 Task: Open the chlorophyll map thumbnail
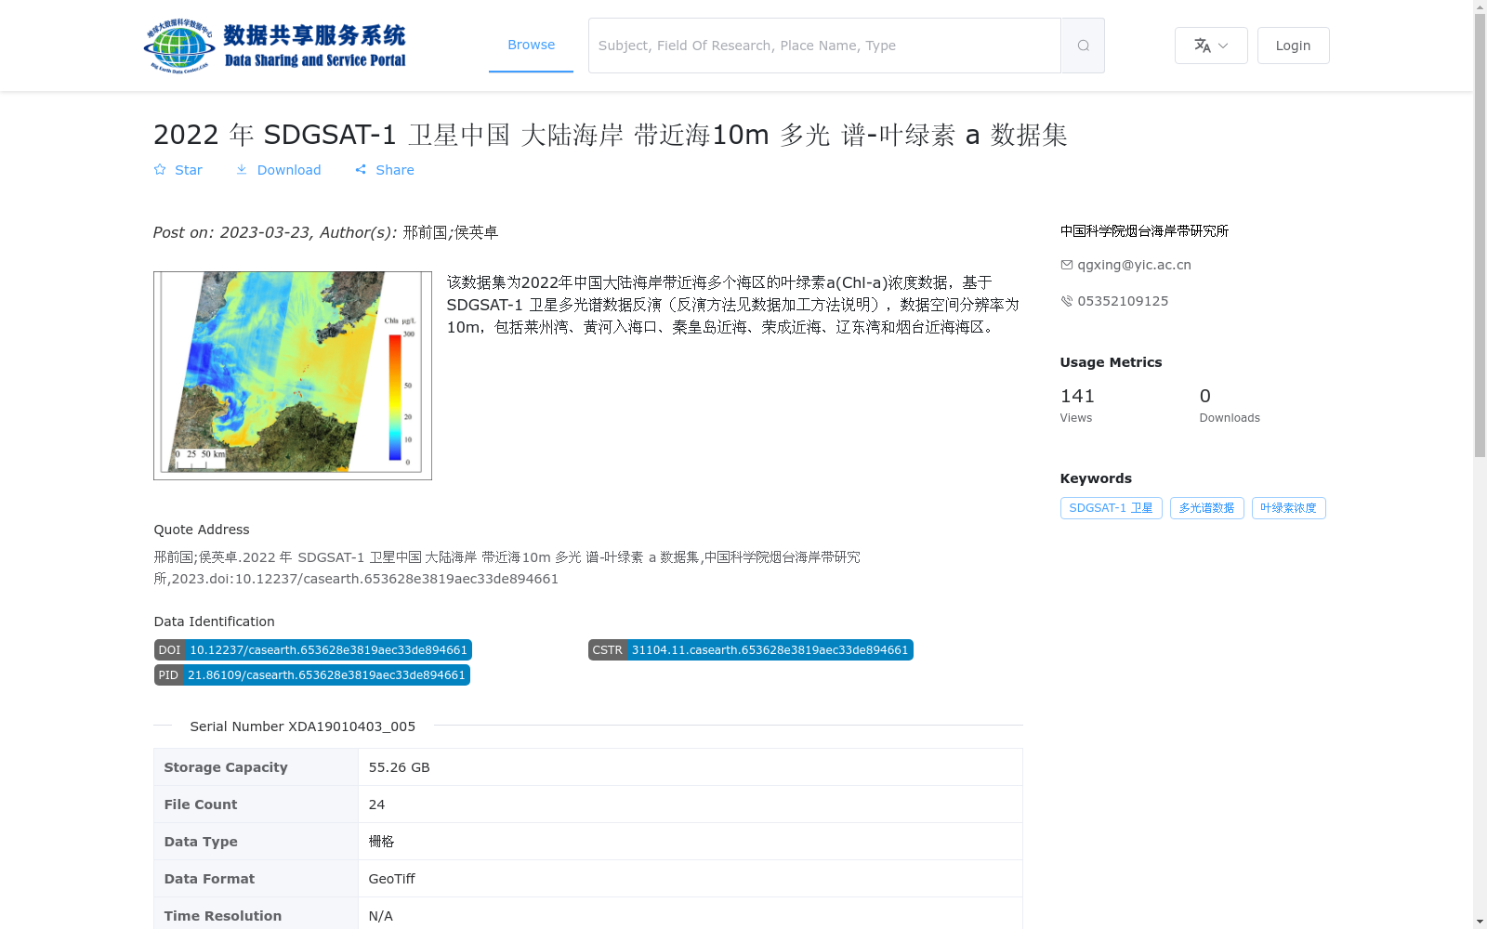[293, 375]
